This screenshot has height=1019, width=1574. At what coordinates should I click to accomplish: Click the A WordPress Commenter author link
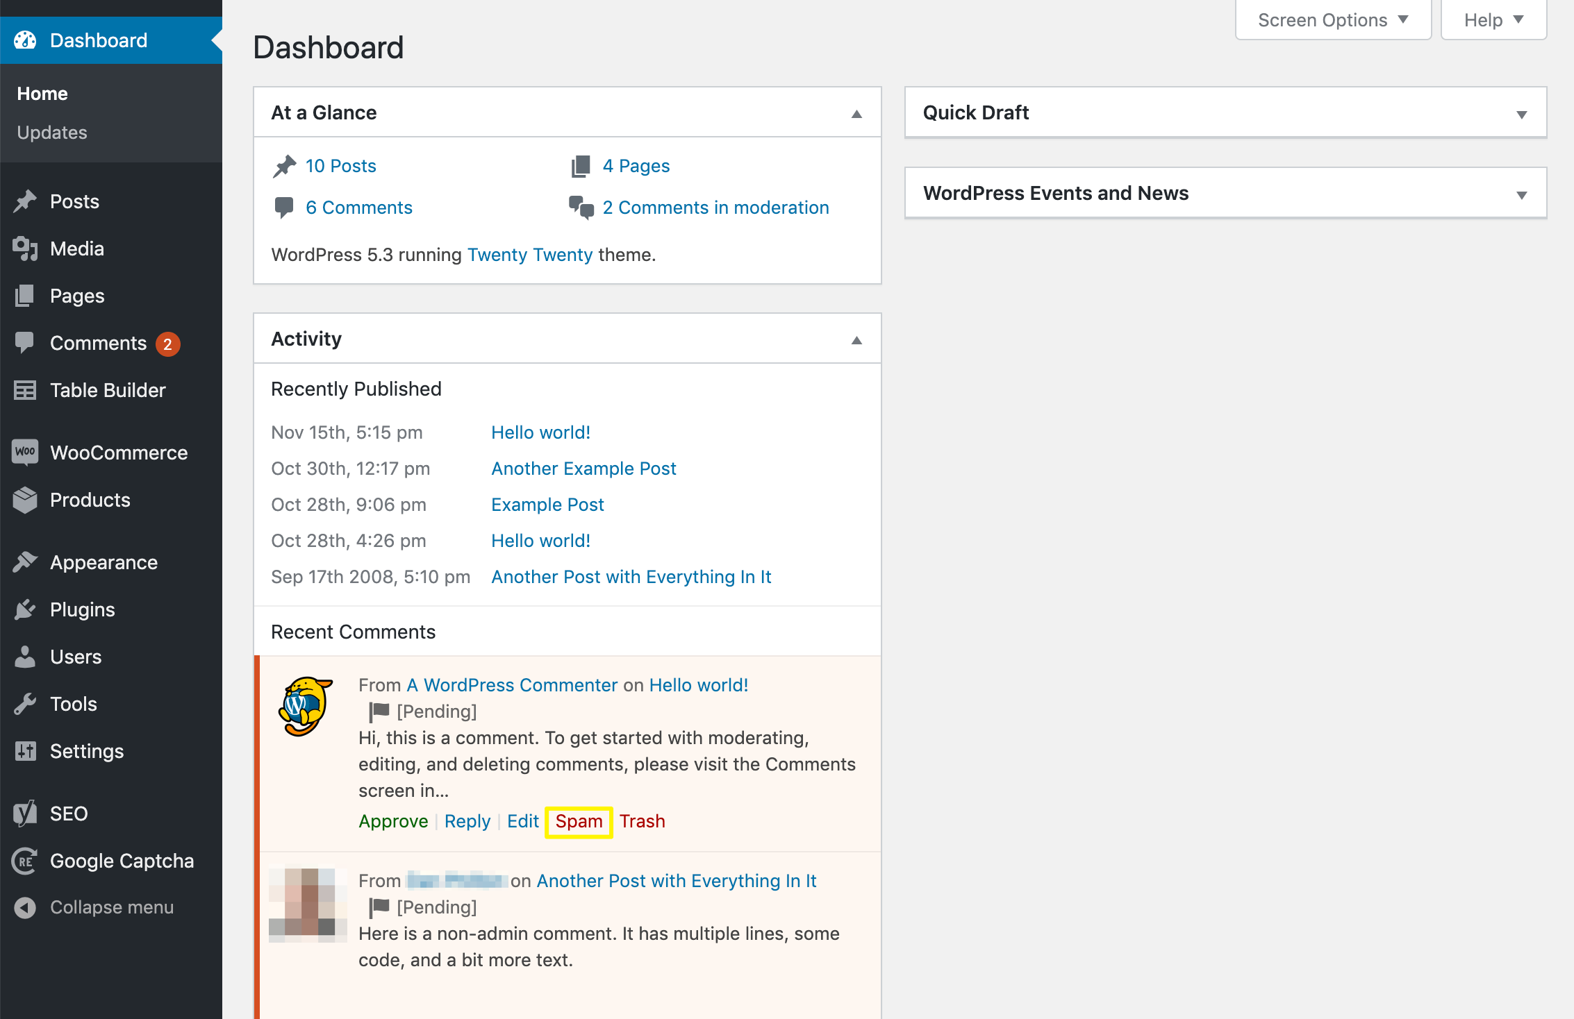(512, 685)
